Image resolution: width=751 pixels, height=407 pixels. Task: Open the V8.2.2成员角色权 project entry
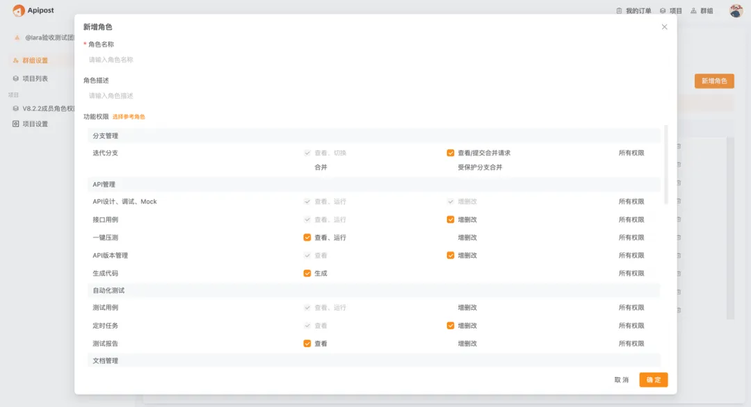point(44,108)
